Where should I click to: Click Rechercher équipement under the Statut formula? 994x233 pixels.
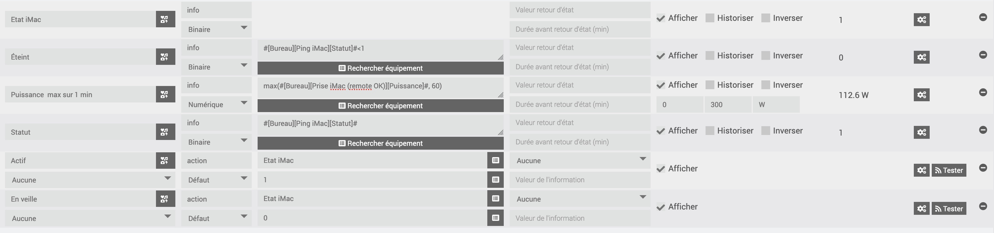[x=380, y=143]
